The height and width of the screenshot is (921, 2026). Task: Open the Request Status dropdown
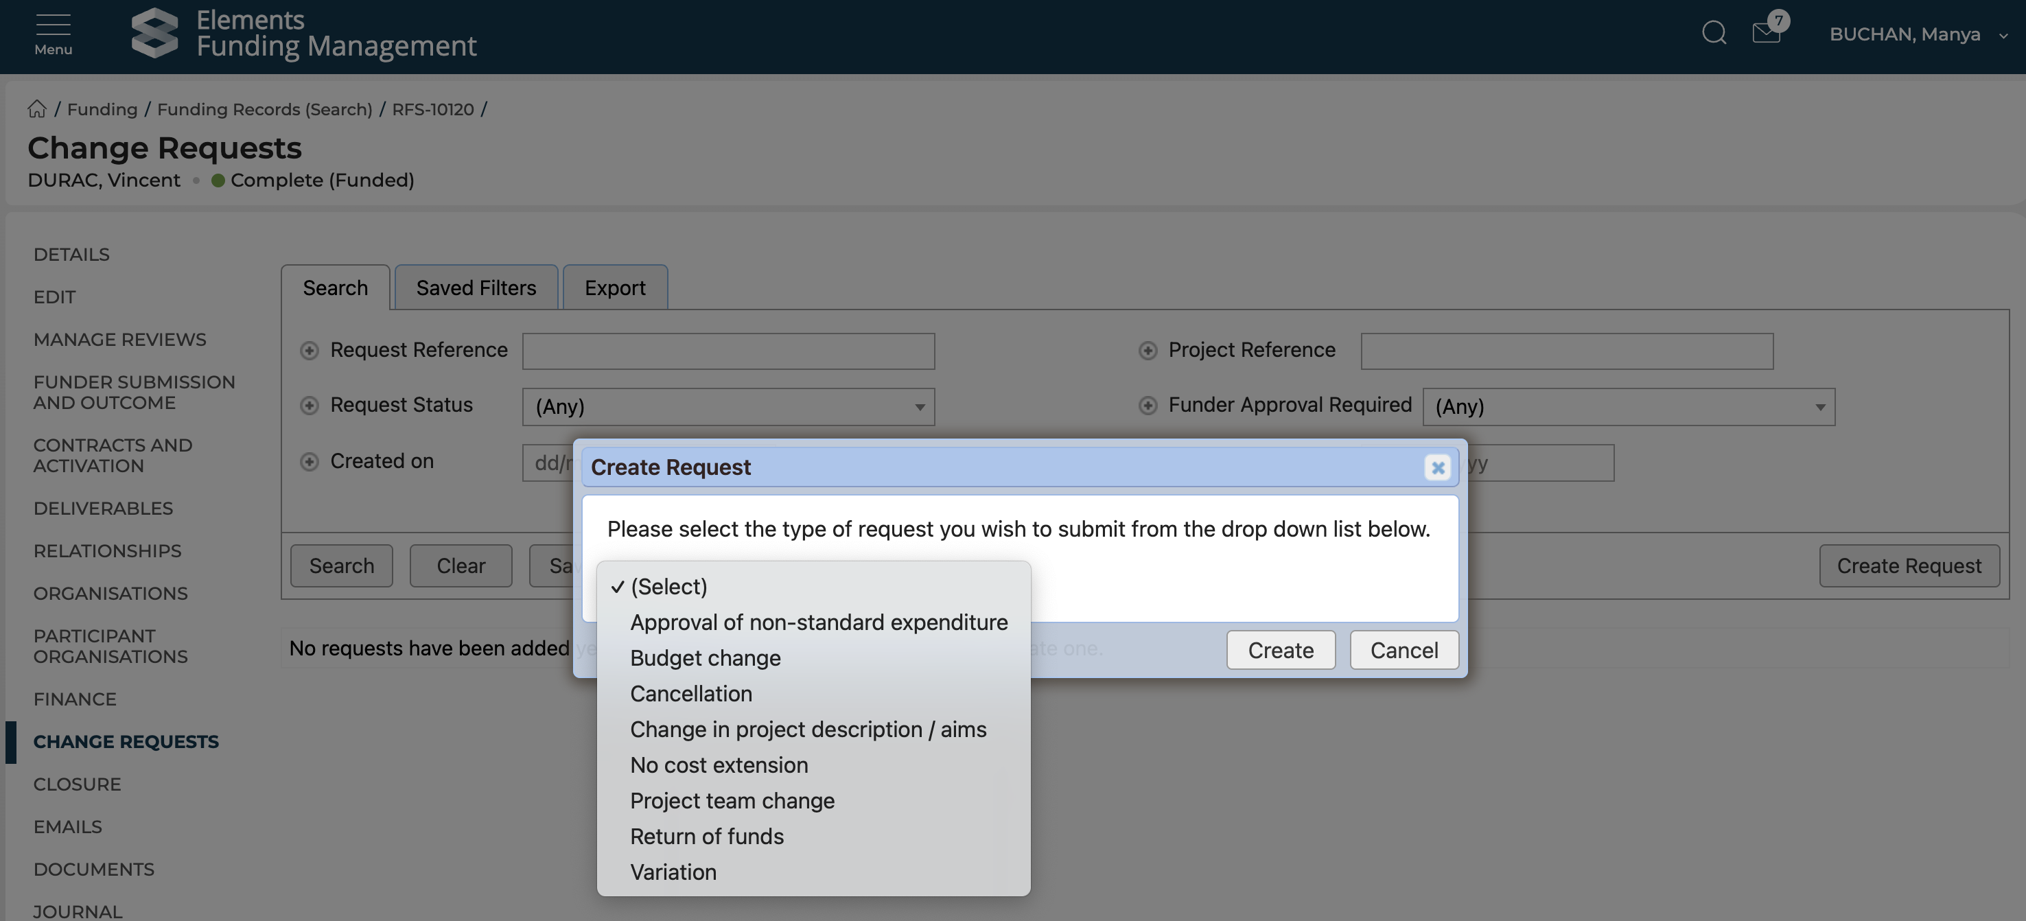(x=727, y=408)
